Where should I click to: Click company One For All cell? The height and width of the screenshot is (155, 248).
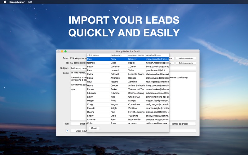coord(134,97)
